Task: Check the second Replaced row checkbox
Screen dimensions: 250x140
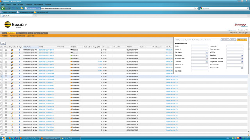Action: coord(2,53)
